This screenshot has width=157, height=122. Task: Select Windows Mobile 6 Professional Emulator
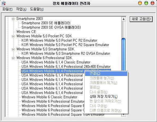tap(53, 101)
